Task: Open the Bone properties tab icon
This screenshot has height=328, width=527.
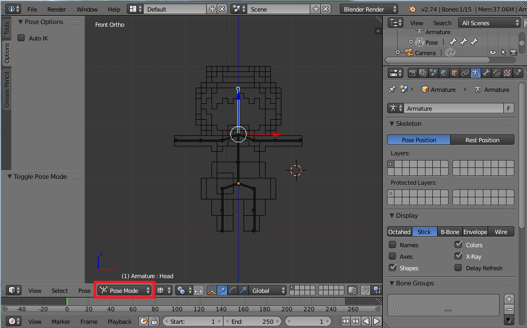Action: click(x=486, y=73)
